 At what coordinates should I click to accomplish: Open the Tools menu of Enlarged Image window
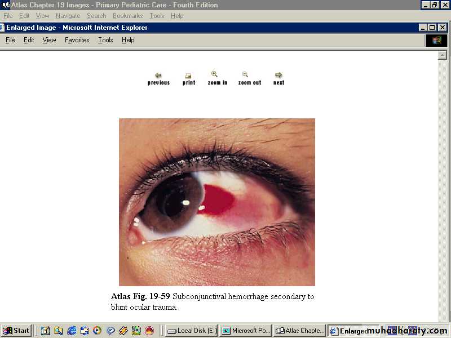(x=105, y=40)
